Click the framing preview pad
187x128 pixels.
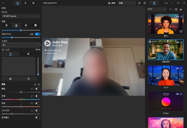click(x=18, y=66)
